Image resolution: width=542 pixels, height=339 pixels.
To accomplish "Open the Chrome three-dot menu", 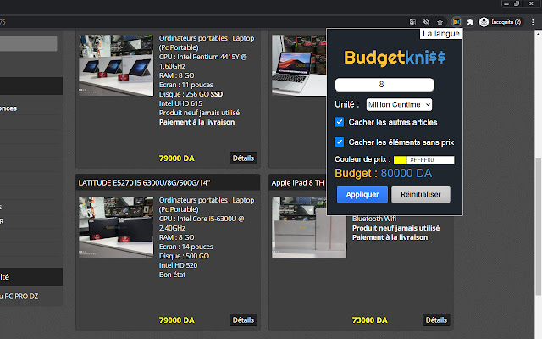I will 533,22.
